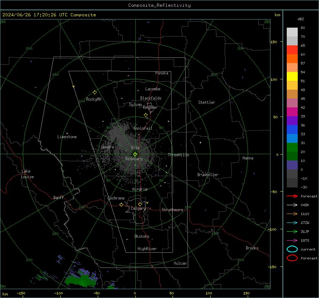Click the Cochrane label
The image size is (319, 298).
point(116,198)
